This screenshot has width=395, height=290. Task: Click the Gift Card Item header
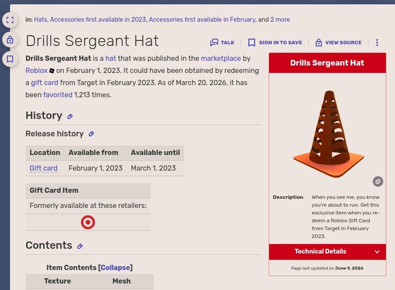88,191
